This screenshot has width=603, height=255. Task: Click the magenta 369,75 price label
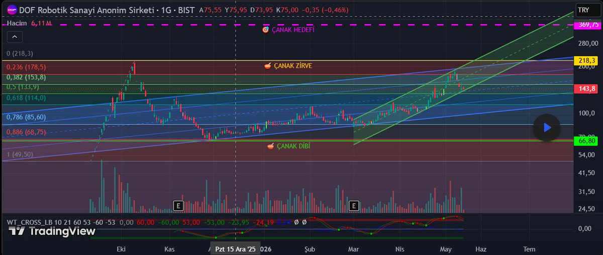(587, 25)
